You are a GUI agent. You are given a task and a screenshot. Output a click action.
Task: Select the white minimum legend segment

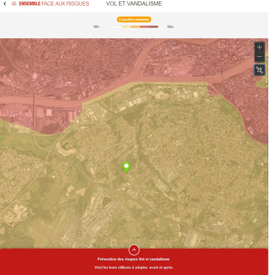pyautogui.click(x=117, y=27)
